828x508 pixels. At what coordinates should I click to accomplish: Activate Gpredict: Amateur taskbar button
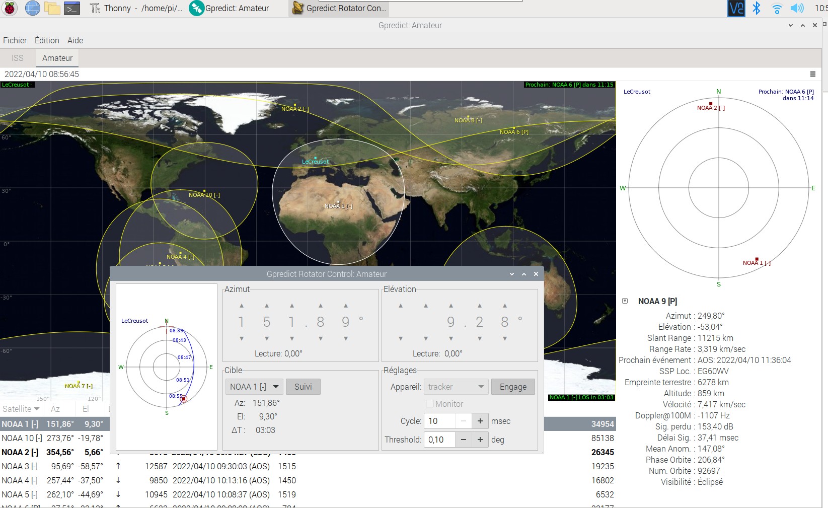point(231,8)
